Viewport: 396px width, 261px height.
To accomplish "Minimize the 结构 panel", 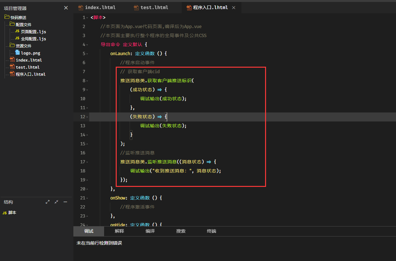I will click(65, 202).
